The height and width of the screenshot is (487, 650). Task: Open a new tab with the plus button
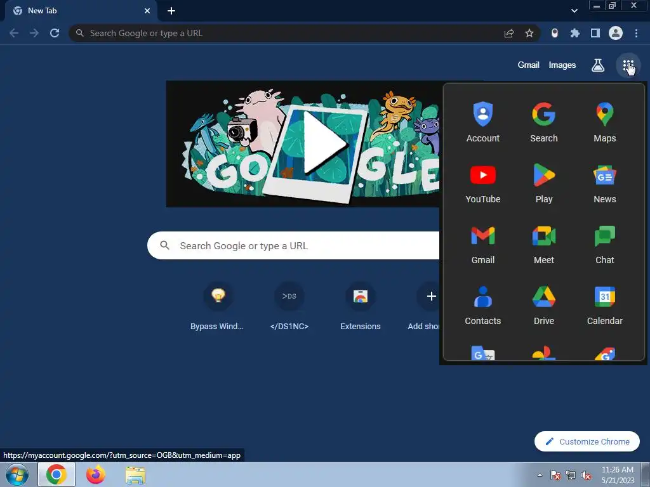[x=171, y=11]
